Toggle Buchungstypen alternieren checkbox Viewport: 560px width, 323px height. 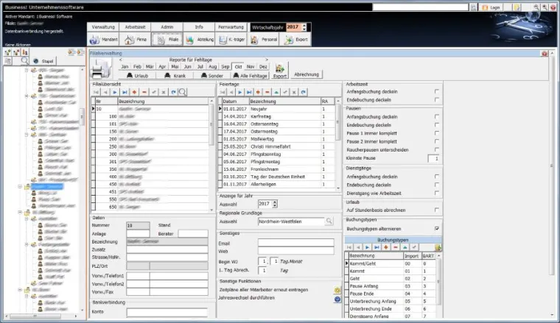437,229
